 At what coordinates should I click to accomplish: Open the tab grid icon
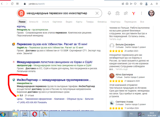(x=17, y=4)
